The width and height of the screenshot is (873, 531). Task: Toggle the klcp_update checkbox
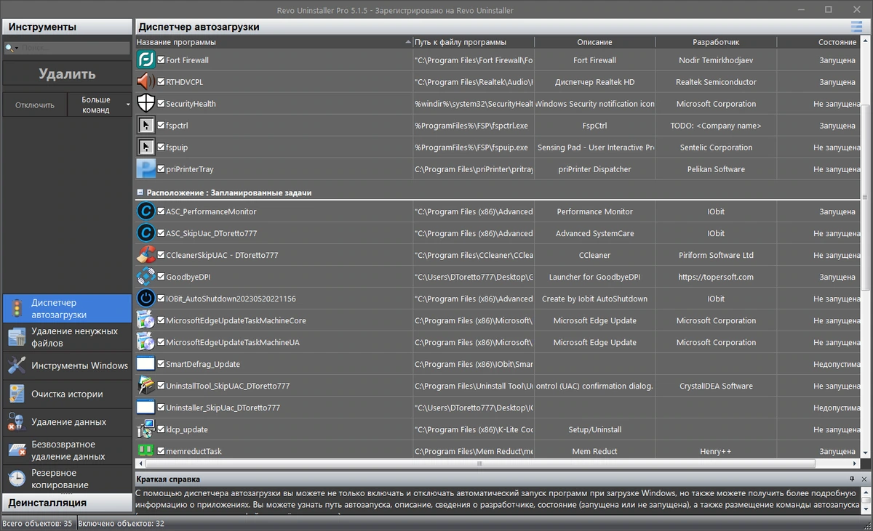point(161,429)
